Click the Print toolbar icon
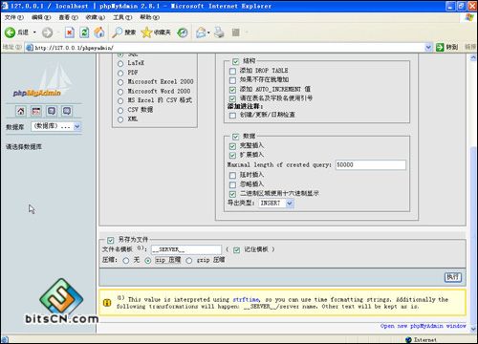 (x=219, y=32)
